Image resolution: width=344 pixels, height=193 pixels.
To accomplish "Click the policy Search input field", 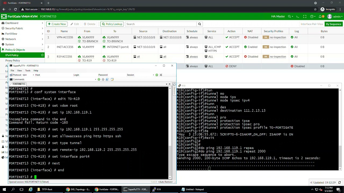I will coord(161,24).
